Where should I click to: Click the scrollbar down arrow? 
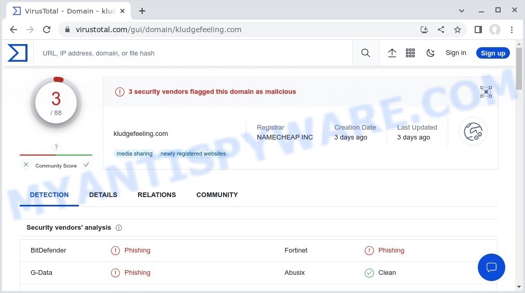519,287
